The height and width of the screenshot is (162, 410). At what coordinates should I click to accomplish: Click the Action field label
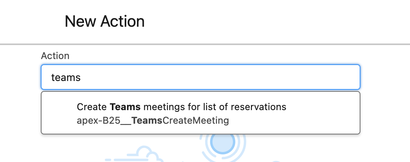pyautogui.click(x=55, y=56)
